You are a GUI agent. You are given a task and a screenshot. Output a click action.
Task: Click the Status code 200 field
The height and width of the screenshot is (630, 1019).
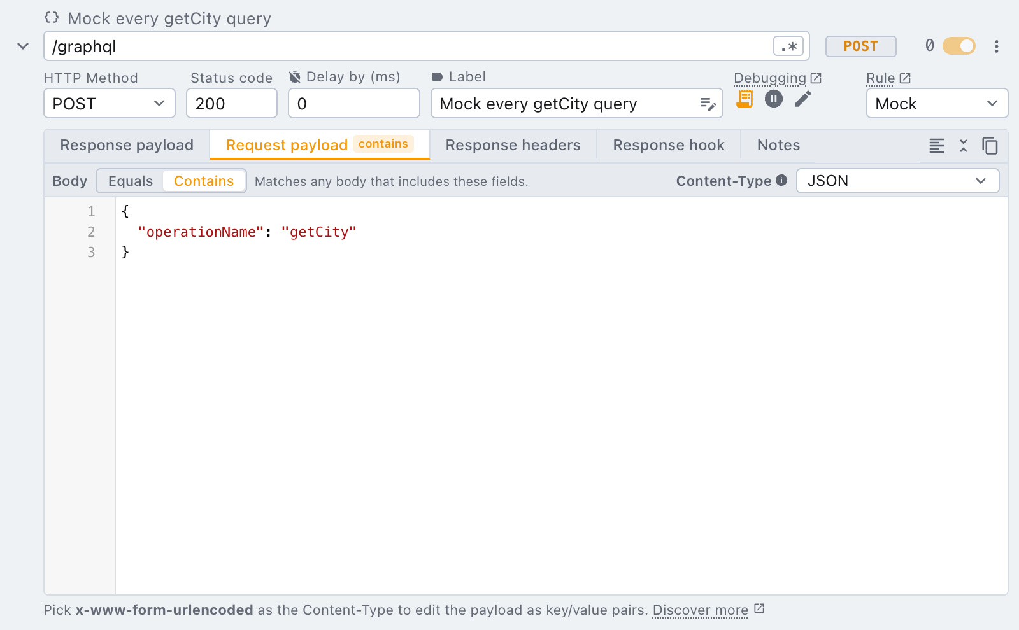point(232,103)
